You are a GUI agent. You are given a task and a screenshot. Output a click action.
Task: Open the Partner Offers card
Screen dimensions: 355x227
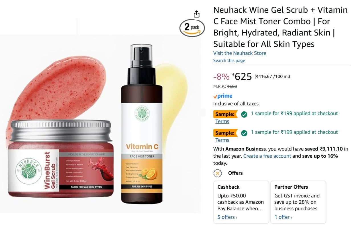[298, 202]
